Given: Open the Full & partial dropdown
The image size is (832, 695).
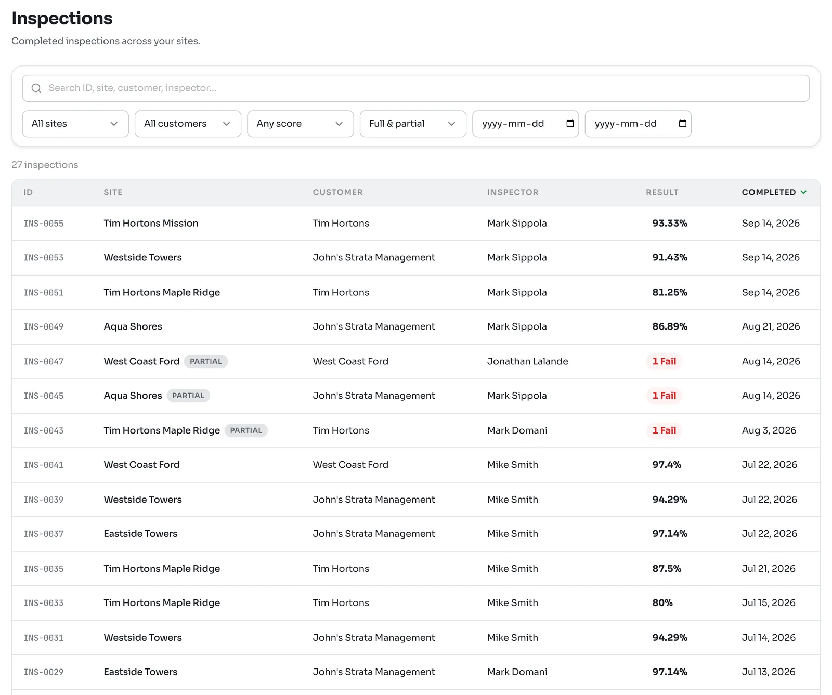Looking at the screenshot, I should (413, 124).
